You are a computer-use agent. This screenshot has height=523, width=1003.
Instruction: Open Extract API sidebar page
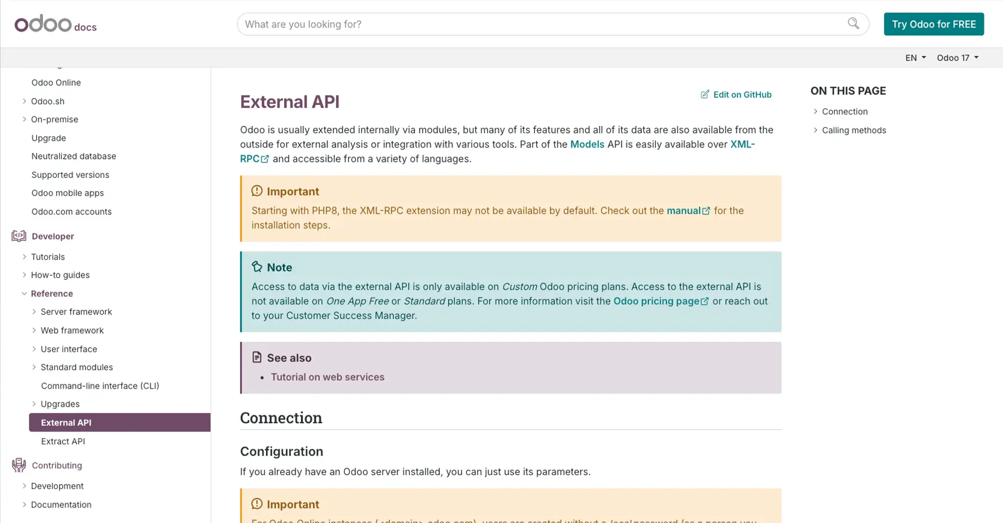[63, 441]
